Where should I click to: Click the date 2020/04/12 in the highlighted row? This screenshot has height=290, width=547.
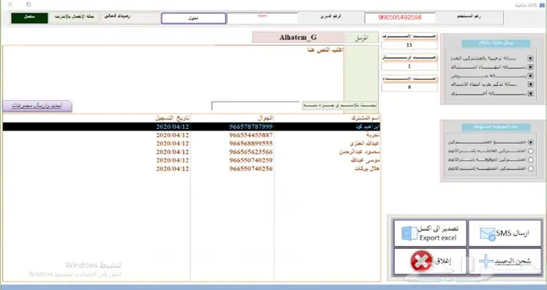pos(173,127)
